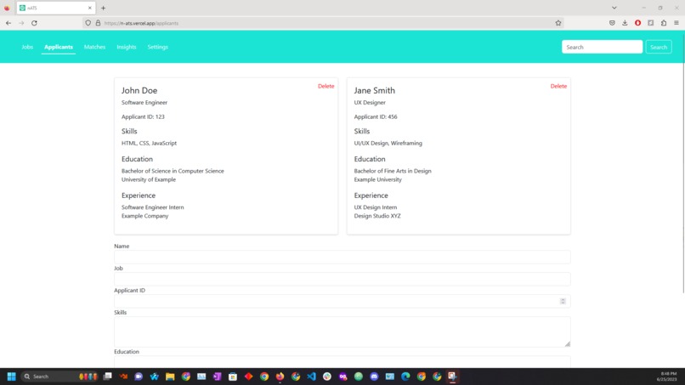List all tabs with chevron dropdown
This screenshot has width=685, height=385.
tap(614, 8)
